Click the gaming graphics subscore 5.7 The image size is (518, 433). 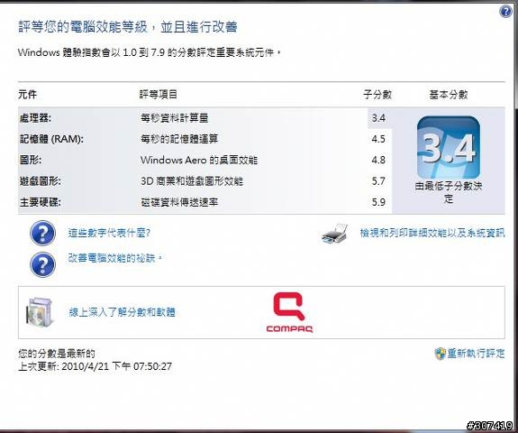click(x=378, y=181)
